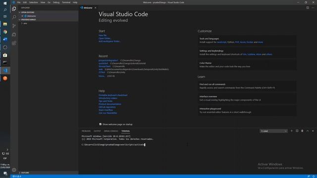The width and height of the screenshot is (317, 178).
Task: Open the orange circular app on taskbar
Action: [x=5, y=78]
